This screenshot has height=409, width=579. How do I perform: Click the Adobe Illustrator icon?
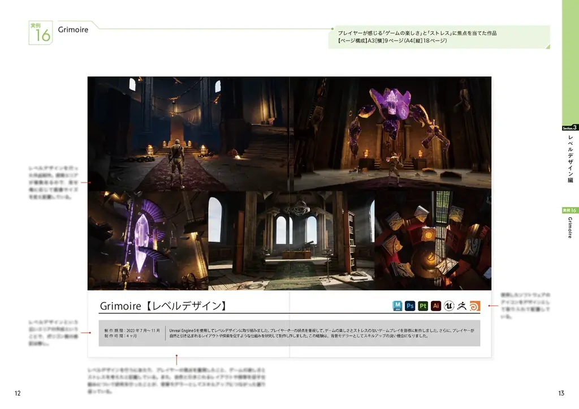[435, 305]
